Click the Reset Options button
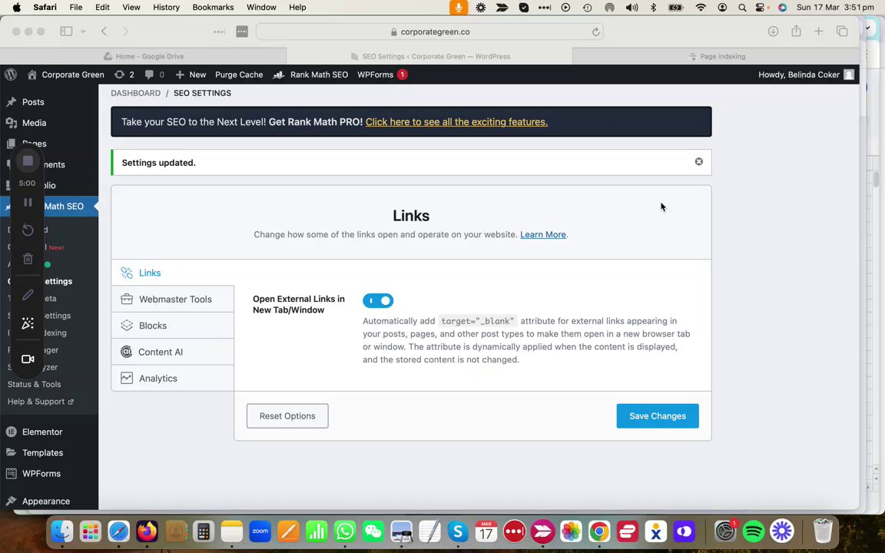 pyautogui.click(x=287, y=416)
